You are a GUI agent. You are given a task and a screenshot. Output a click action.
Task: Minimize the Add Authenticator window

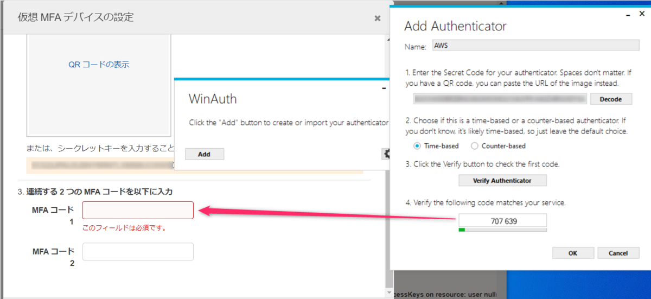tap(628, 16)
